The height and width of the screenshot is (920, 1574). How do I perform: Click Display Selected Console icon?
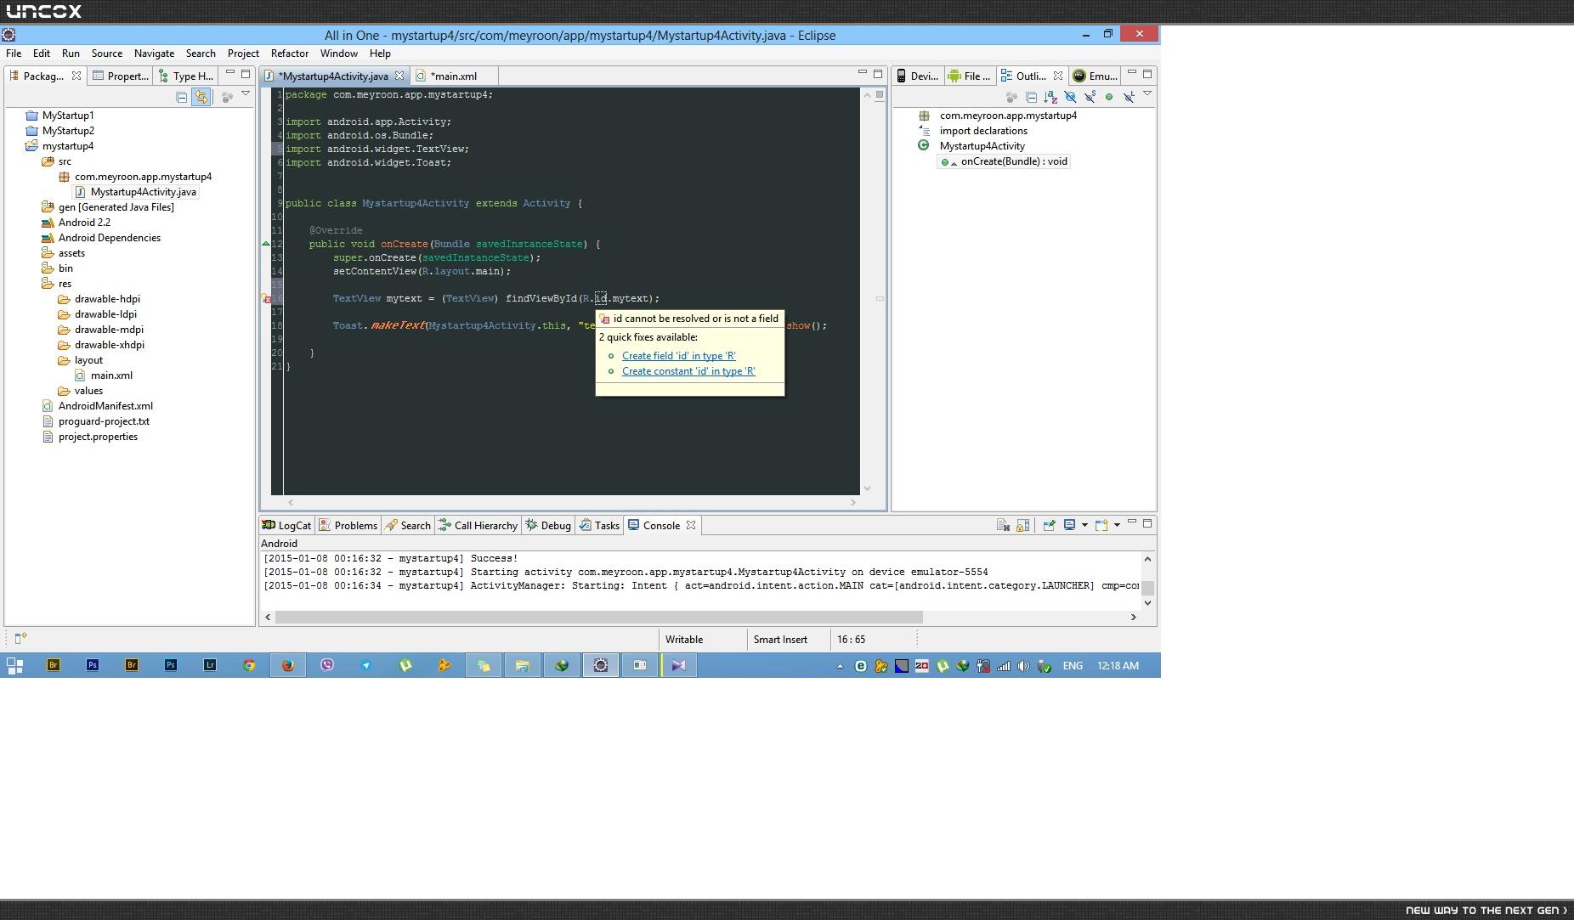point(1070,526)
